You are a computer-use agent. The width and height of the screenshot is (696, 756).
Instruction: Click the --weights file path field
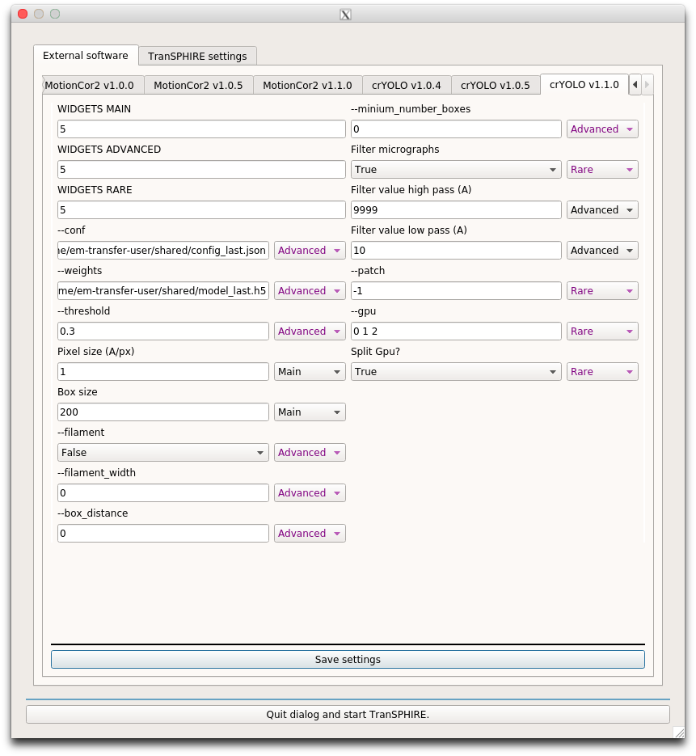162,290
